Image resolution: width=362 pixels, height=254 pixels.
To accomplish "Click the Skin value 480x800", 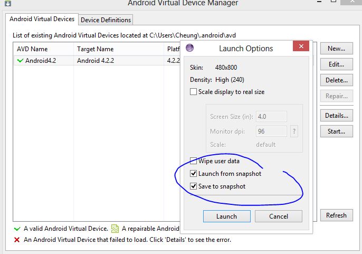I will 226,68.
